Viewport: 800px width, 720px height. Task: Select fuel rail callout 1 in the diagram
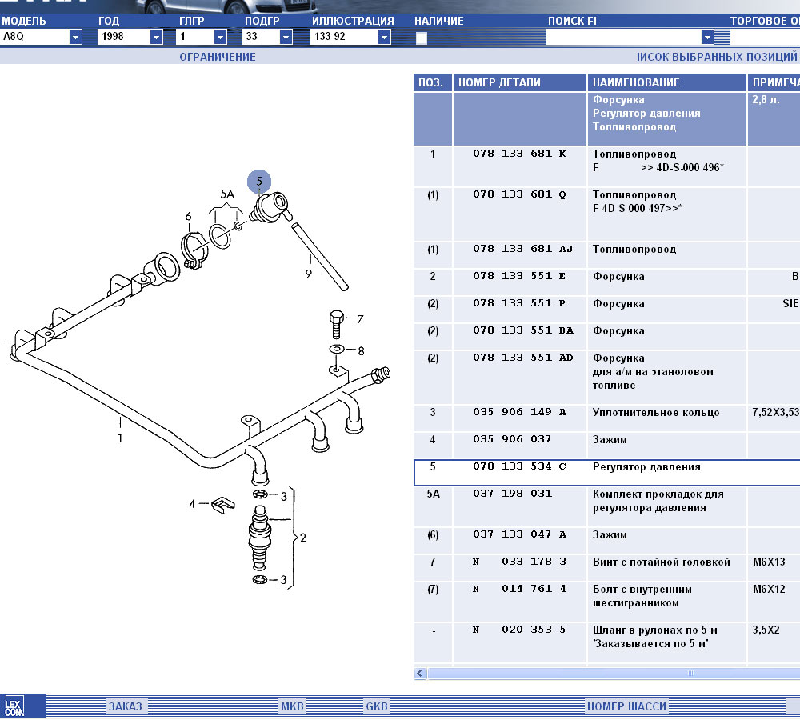pos(120,438)
